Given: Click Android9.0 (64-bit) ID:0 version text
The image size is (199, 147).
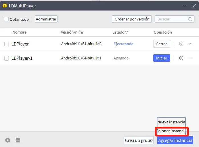Looking at the screenshot, I should (x=81, y=44).
